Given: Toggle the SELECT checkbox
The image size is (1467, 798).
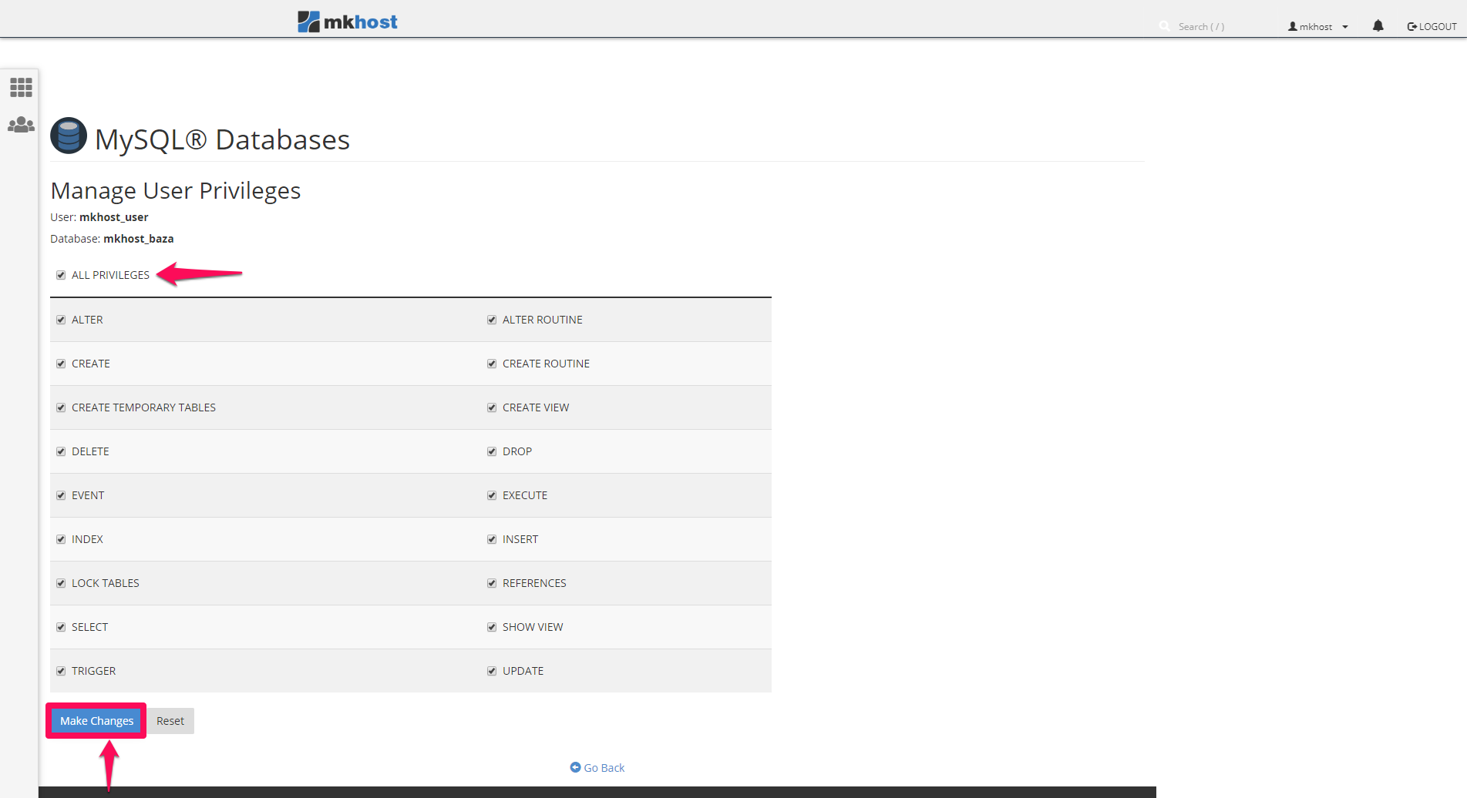Looking at the screenshot, I should pyautogui.click(x=61, y=627).
